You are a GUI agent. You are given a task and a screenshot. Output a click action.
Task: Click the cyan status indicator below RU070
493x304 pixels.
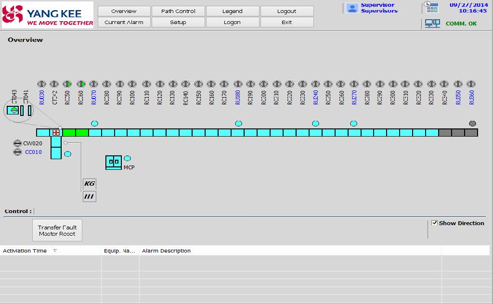coord(94,124)
